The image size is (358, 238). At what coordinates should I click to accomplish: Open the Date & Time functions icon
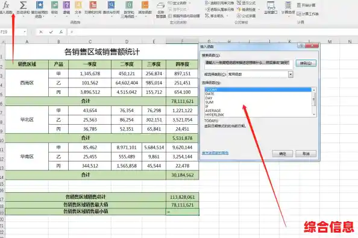[93, 5]
